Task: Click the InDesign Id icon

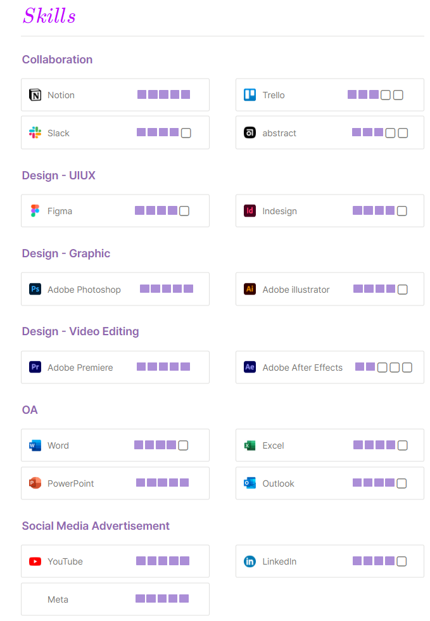Action: (250, 210)
